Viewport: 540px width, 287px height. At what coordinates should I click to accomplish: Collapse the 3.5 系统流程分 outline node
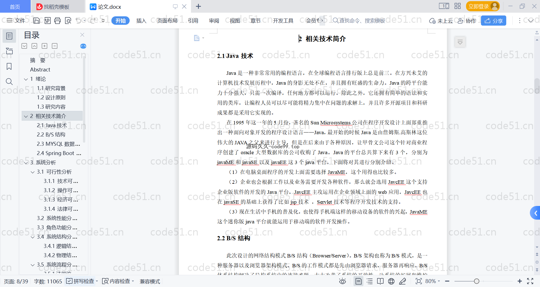[33, 265]
